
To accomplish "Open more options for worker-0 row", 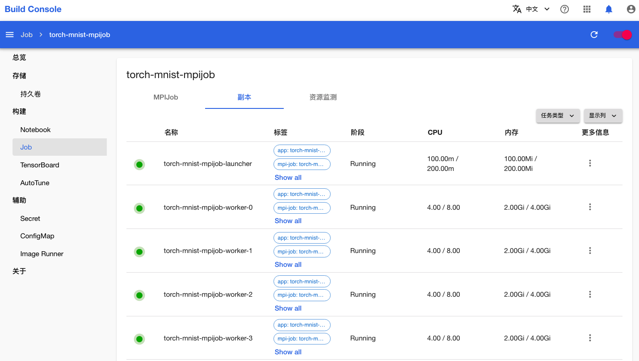I will click(x=590, y=207).
